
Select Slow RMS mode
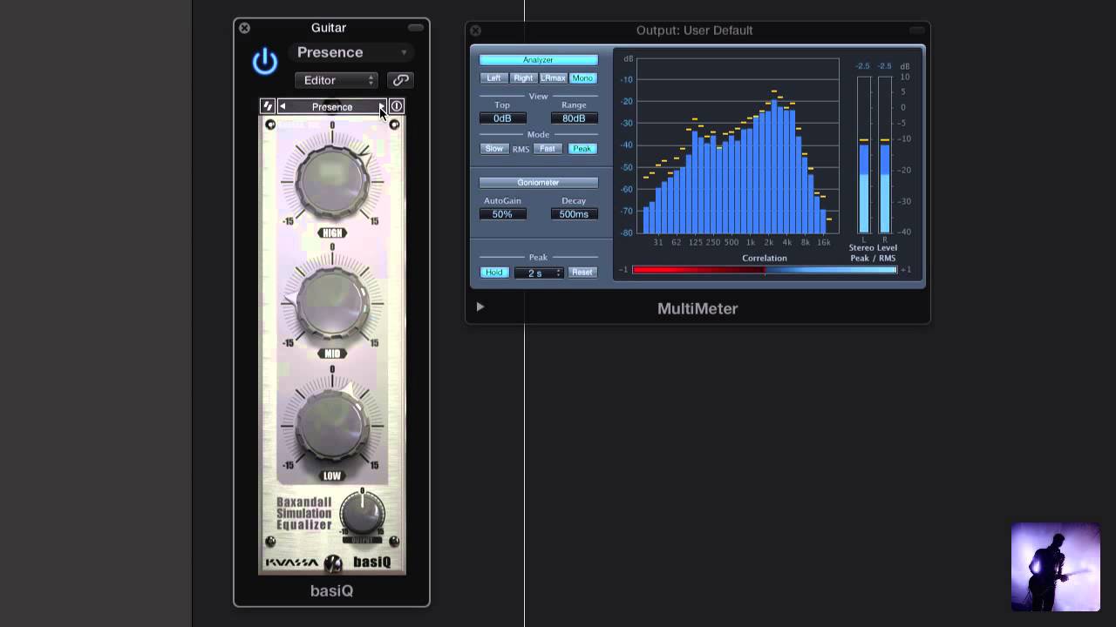pos(493,149)
